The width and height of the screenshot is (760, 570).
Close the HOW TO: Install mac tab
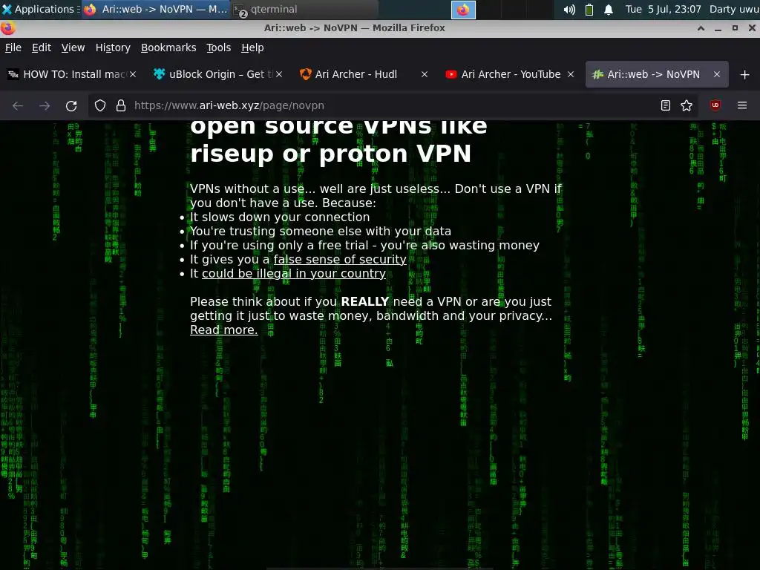click(133, 74)
